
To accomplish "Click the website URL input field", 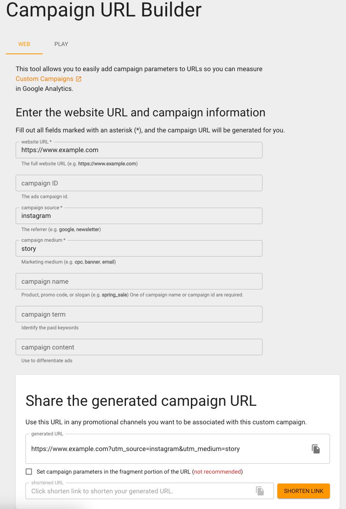I will click(x=139, y=150).
